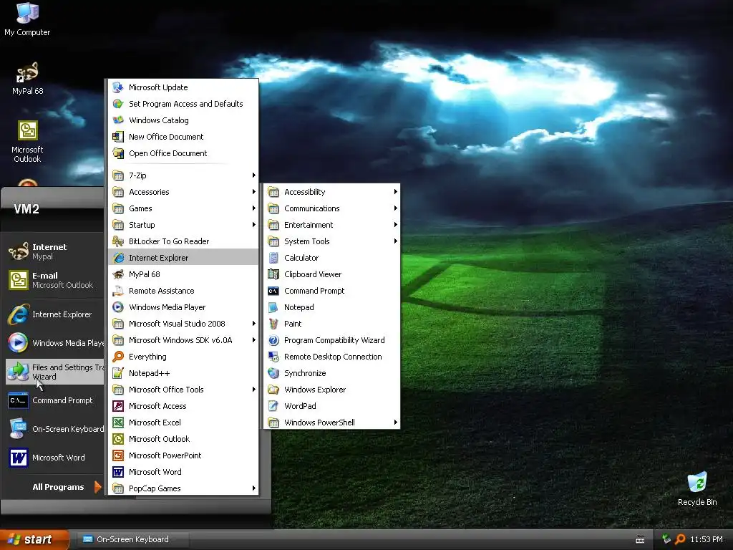Expand the Windows PowerShell submenu arrow
The height and width of the screenshot is (550, 733).
click(395, 423)
